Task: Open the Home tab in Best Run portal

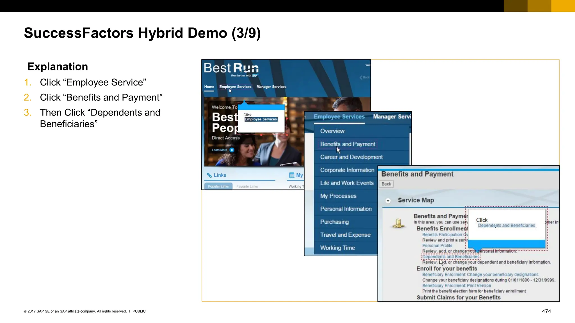Action: click(209, 87)
